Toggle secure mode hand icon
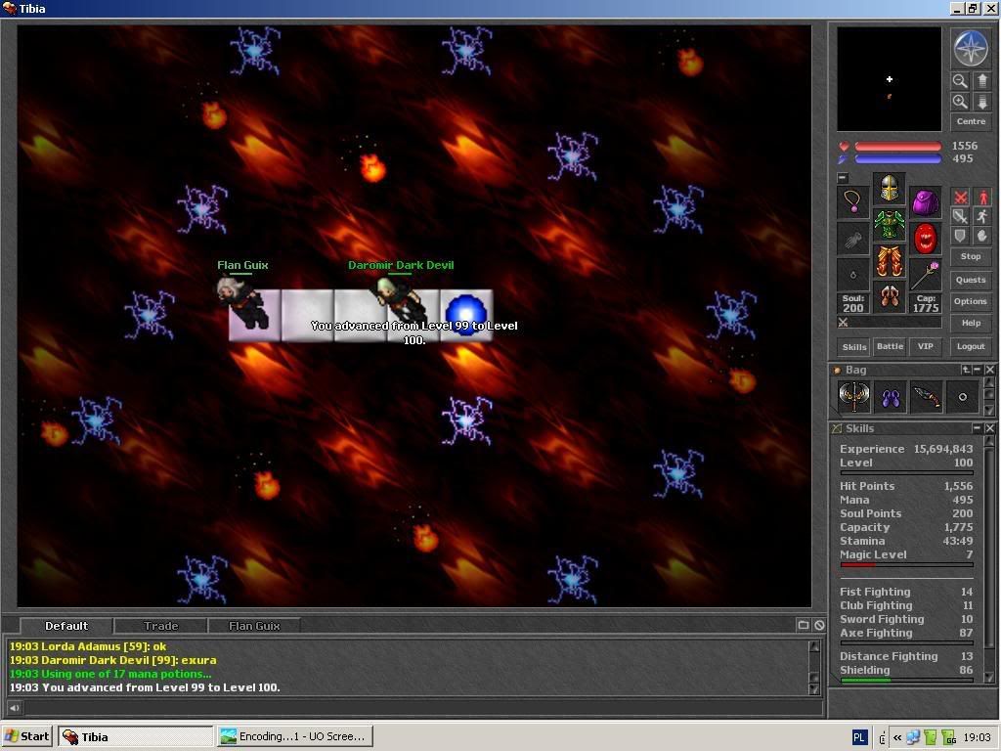The width and height of the screenshot is (1001, 751). pos(981,236)
